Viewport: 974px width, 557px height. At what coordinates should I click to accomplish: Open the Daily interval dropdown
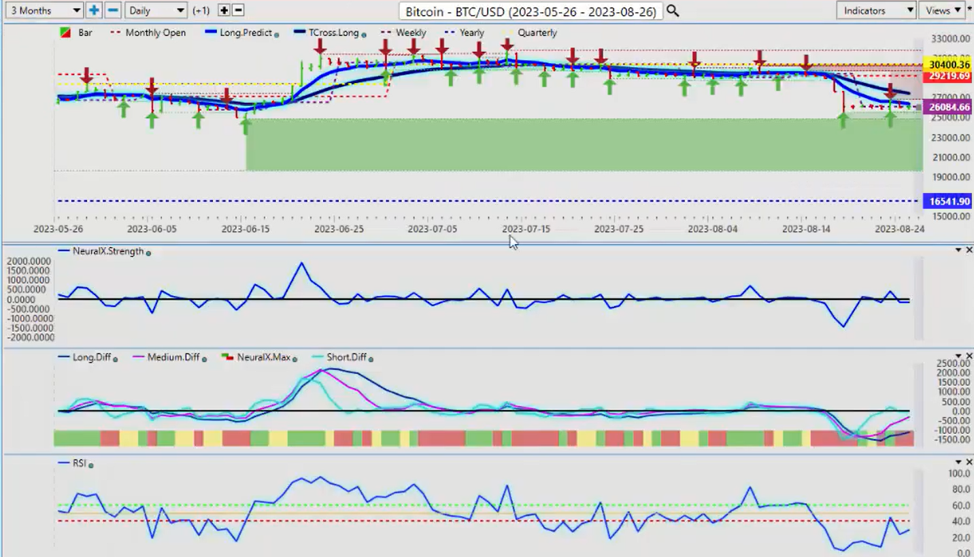[x=156, y=10]
